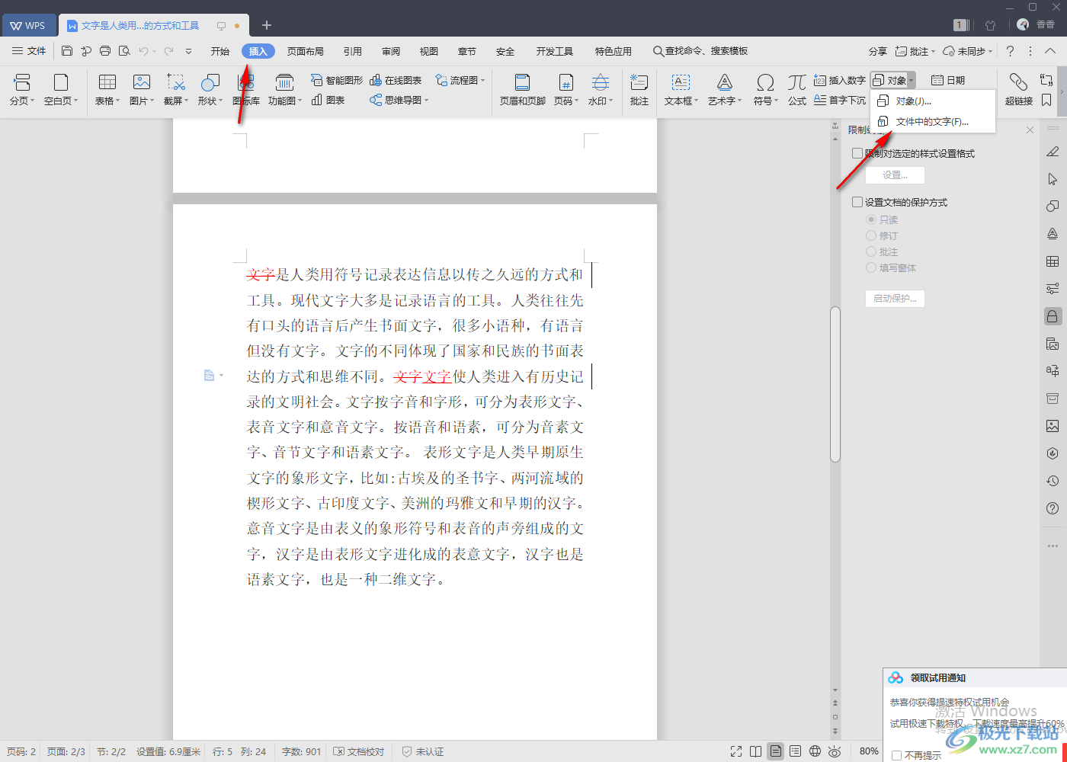Click the Save icon in quick toolbar
The height and width of the screenshot is (762, 1067).
coord(67,51)
